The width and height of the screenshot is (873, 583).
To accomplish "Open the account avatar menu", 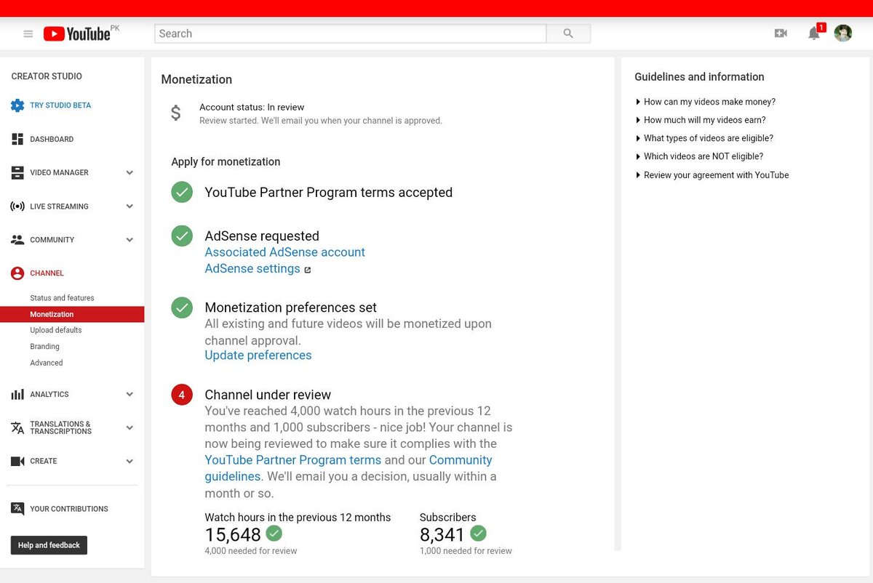I will coord(843,33).
